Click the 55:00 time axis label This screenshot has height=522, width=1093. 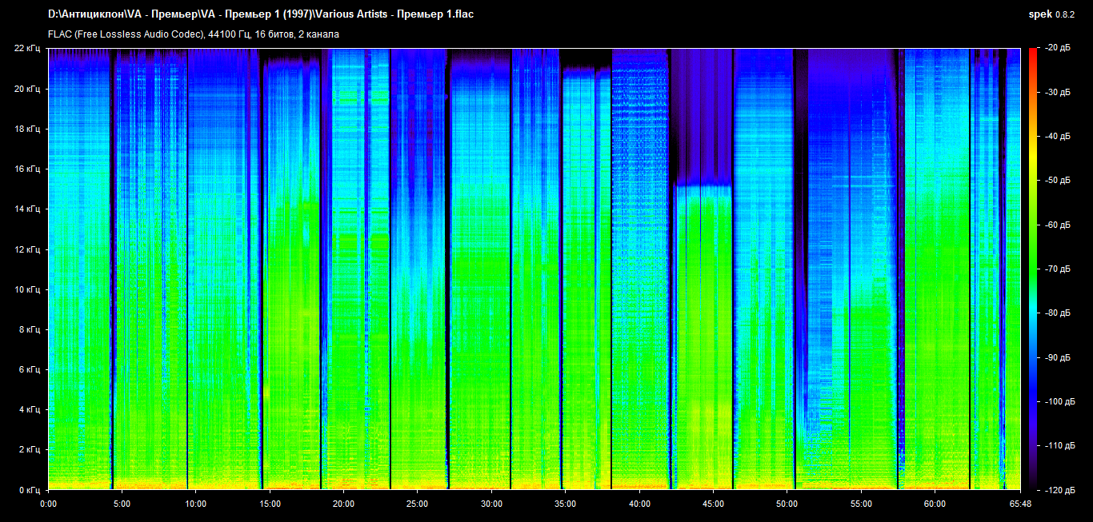click(x=861, y=504)
